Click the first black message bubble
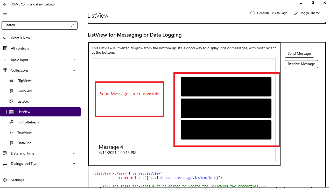This screenshot has width=329, height=188. coord(226,87)
